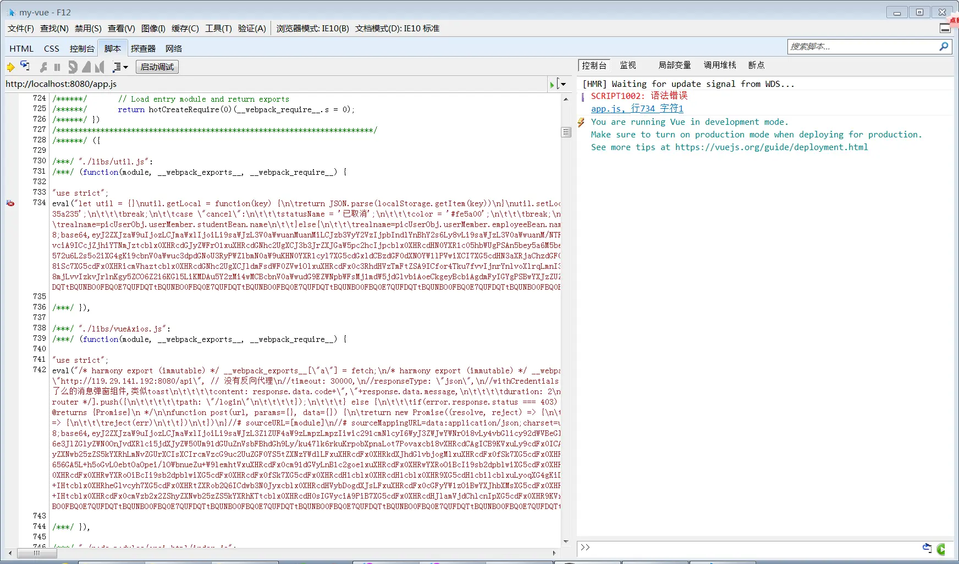Open the 调用堆栈 tab
Screen dimensions: 959x564
point(720,65)
